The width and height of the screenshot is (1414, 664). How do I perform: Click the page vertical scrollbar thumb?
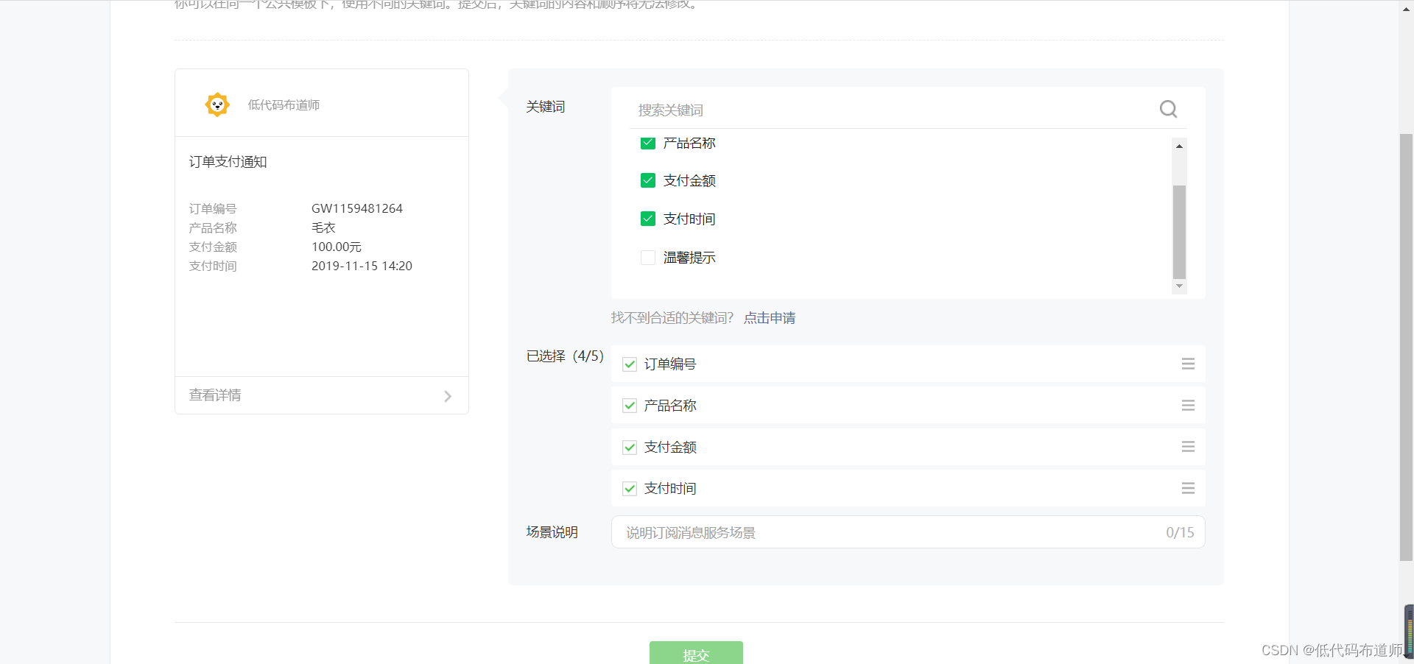1406,347
